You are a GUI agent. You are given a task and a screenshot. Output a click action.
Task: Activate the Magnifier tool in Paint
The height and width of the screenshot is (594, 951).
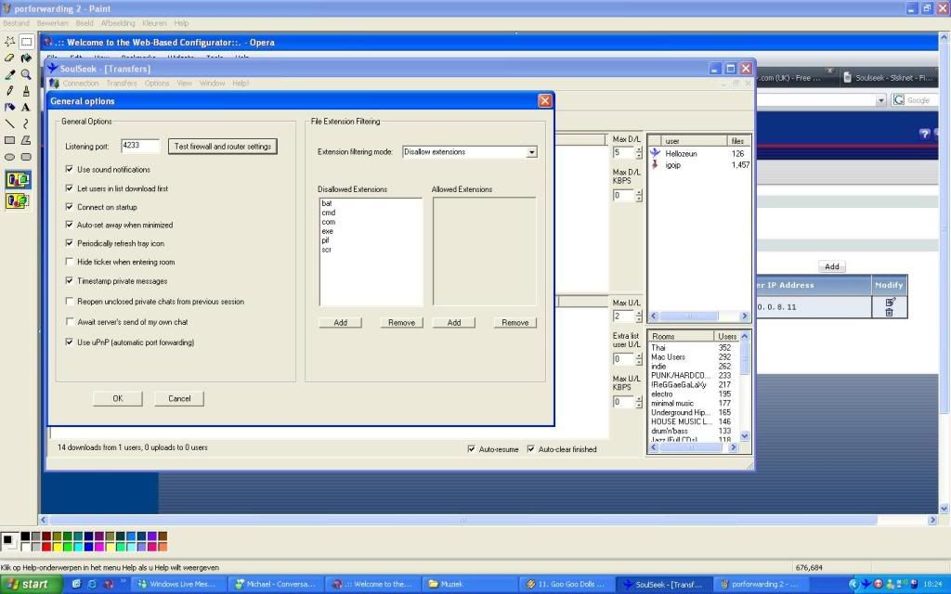[26, 74]
